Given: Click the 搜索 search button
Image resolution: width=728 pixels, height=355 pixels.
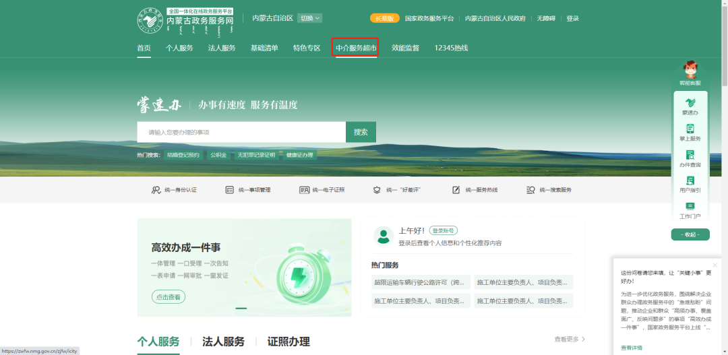Looking at the screenshot, I should click(x=361, y=132).
